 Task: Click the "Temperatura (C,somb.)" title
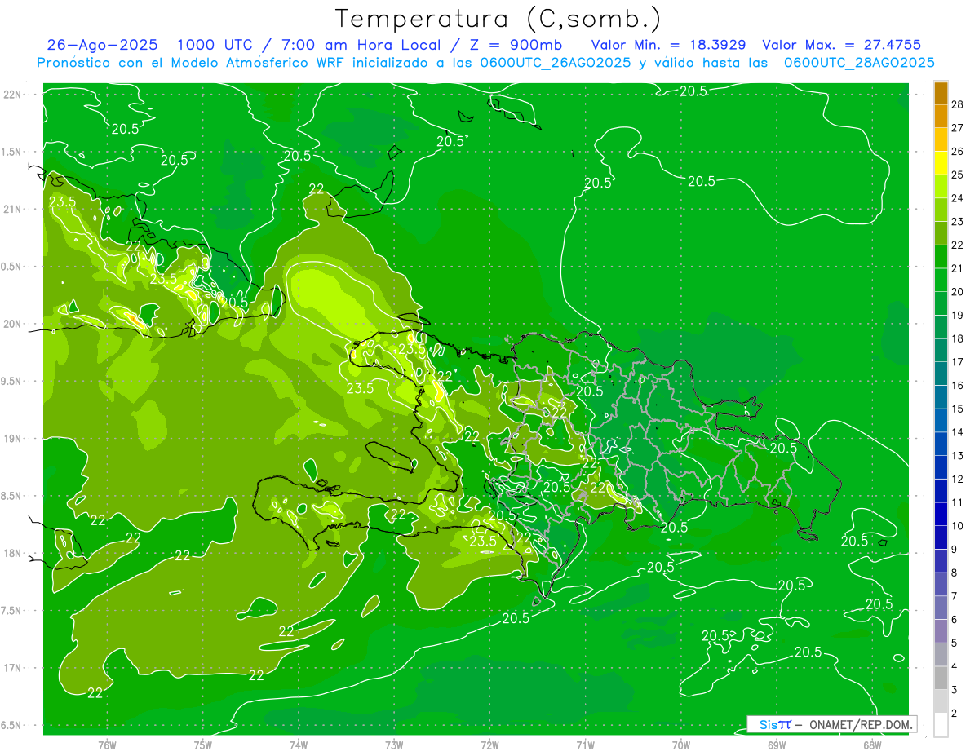coord(498,19)
